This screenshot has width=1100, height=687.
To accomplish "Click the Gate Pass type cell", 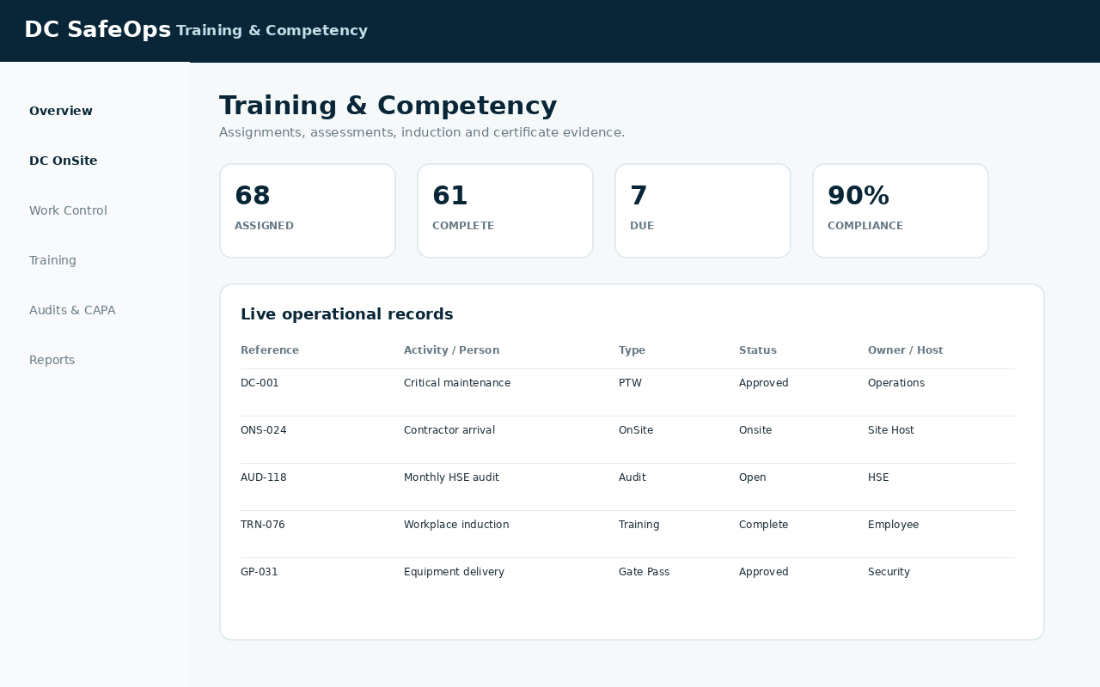I will (644, 572).
